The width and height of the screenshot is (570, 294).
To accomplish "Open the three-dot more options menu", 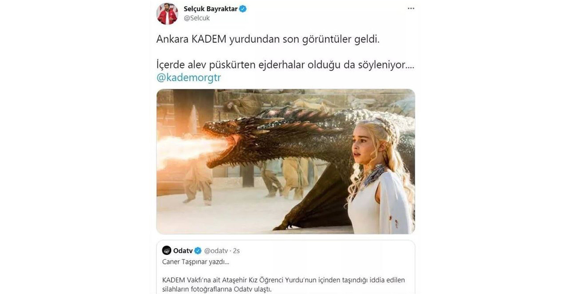I will pos(411,8).
